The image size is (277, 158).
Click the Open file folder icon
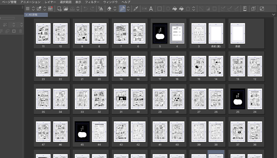coord(66,9)
